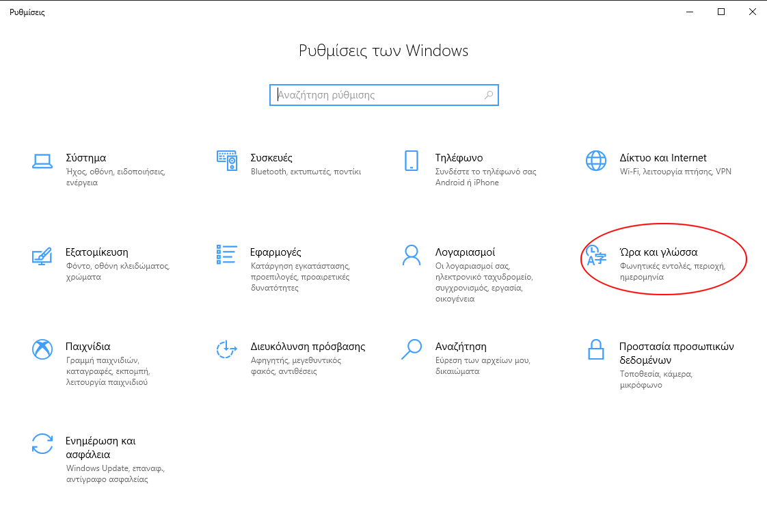Select the Προστασία προσωπικών δεδομένων padlock icon

pyautogui.click(x=595, y=349)
